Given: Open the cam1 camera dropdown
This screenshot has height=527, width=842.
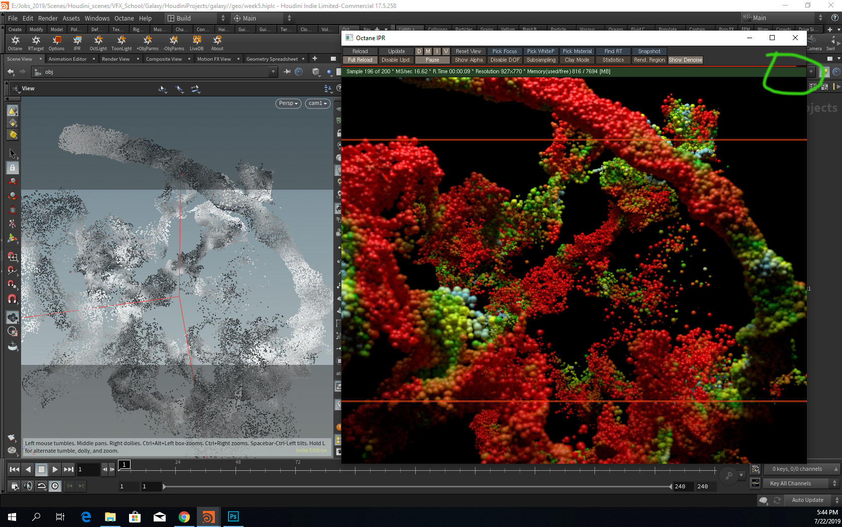Looking at the screenshot, I should 317,103.
